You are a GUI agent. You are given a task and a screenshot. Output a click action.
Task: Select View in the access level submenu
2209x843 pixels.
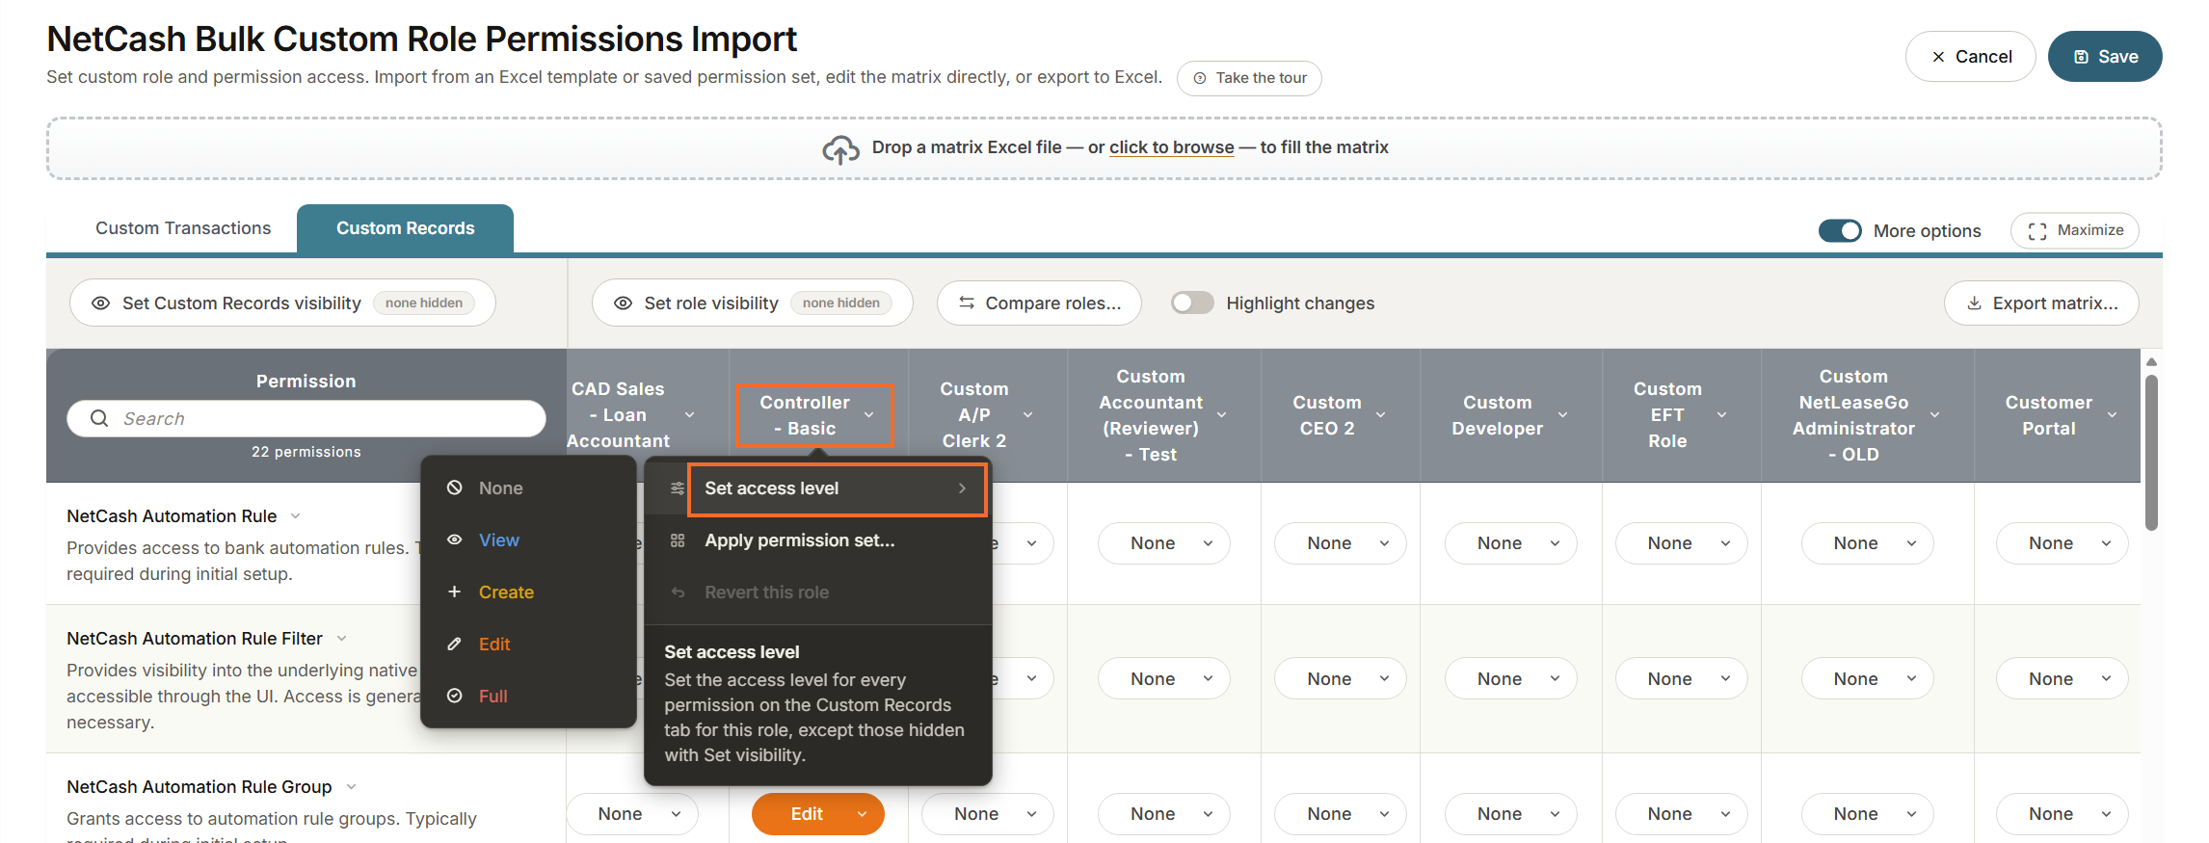click(x=528, y=540)
